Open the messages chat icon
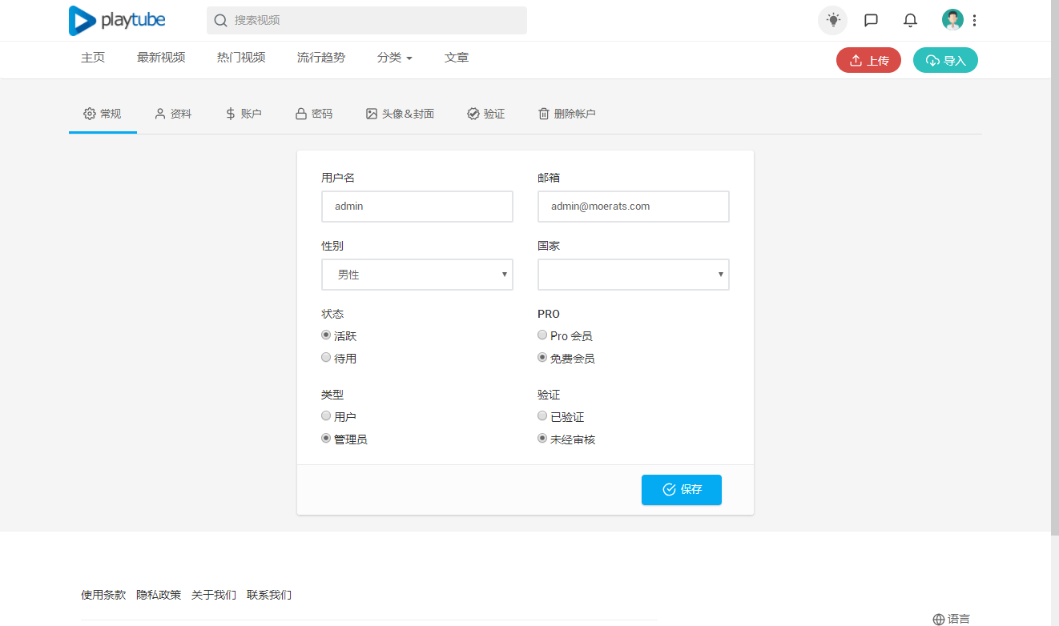The image size is (1059, 626). click(x=871, y=20)
